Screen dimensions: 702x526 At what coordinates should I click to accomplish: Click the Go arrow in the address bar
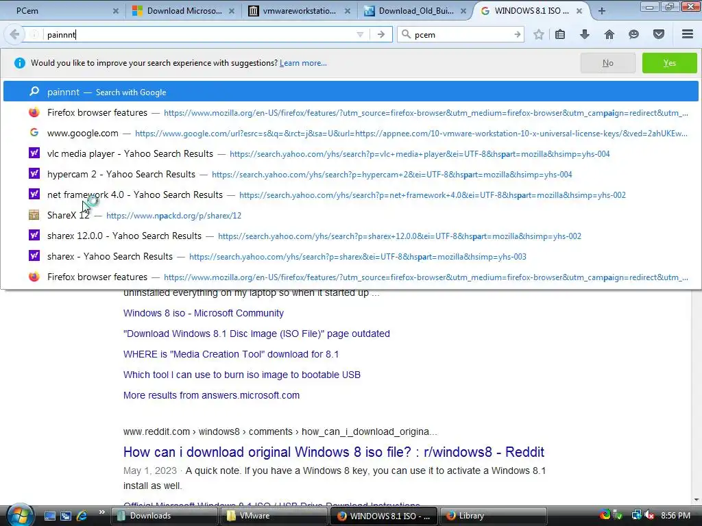(x=381, y=34)
